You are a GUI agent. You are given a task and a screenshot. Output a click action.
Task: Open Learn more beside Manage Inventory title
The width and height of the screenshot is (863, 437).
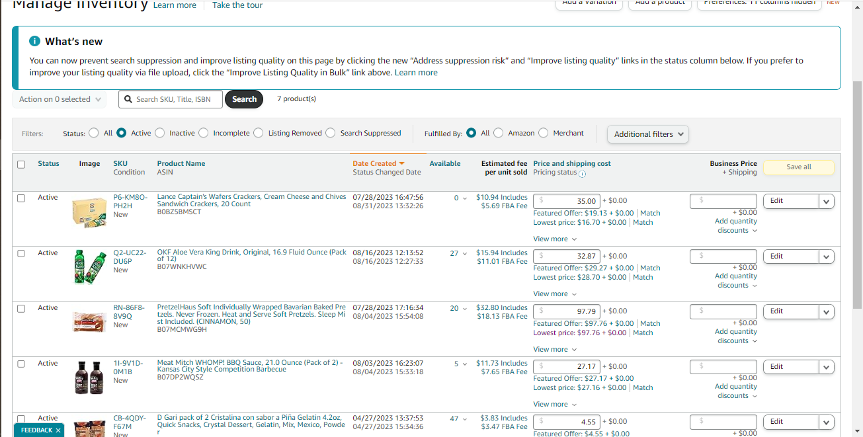pyautogui.click(x=175, y=5)
